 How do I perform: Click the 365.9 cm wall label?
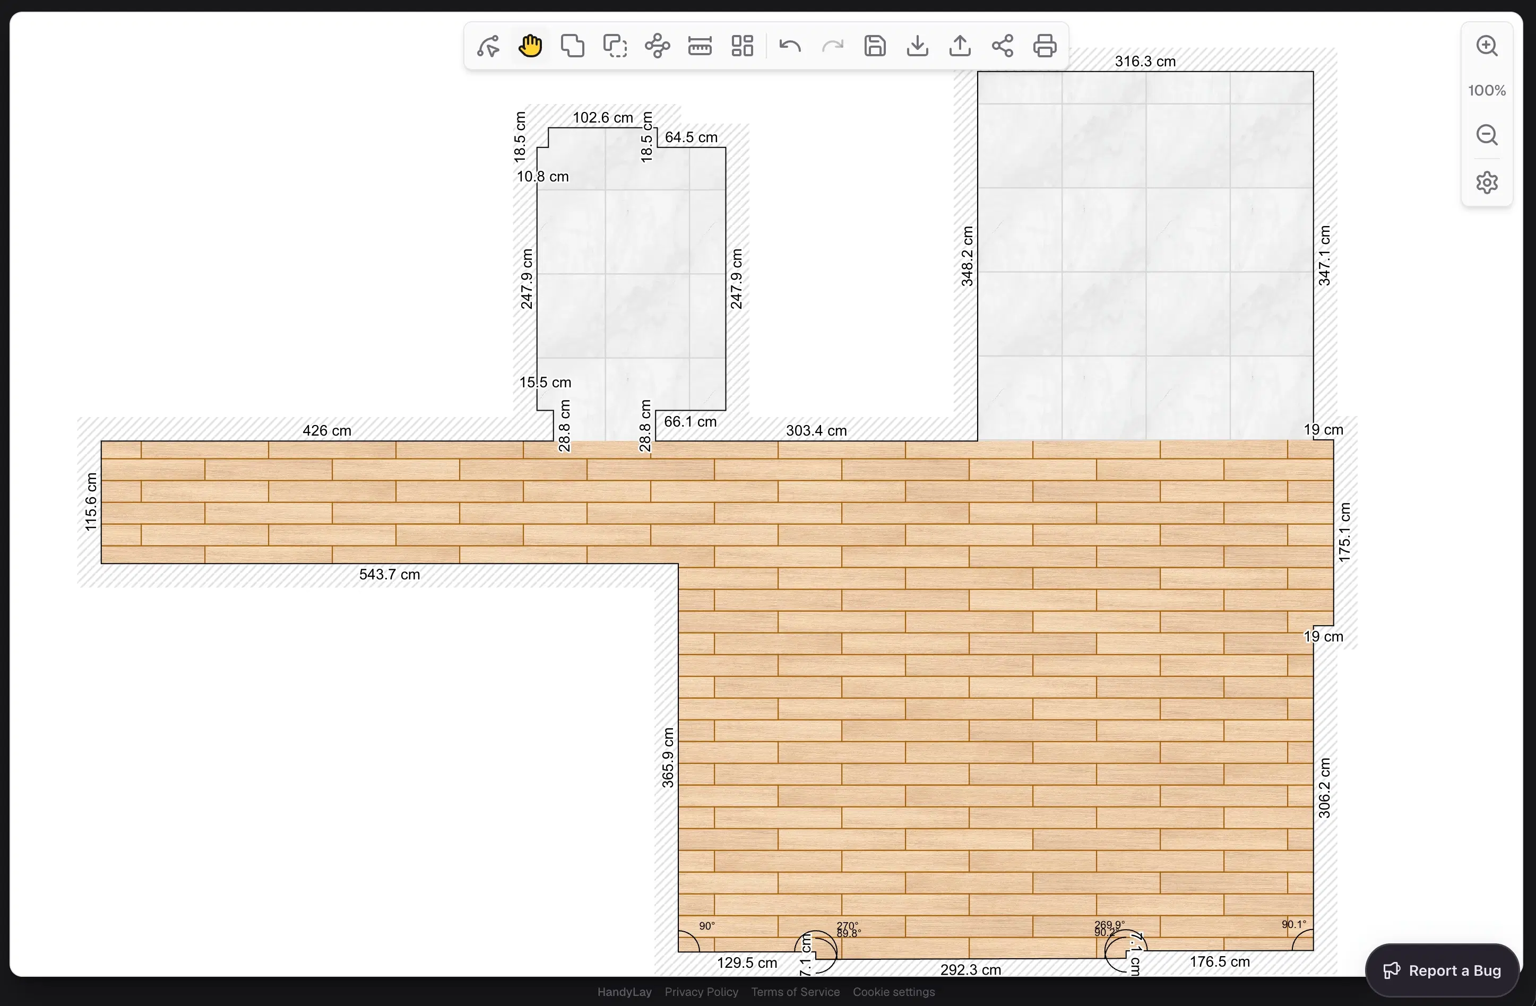pyautogui.click(x=668, y=758)
